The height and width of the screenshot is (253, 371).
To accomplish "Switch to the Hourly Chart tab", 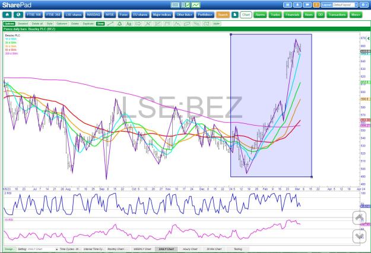I will (x=190, y=249).
